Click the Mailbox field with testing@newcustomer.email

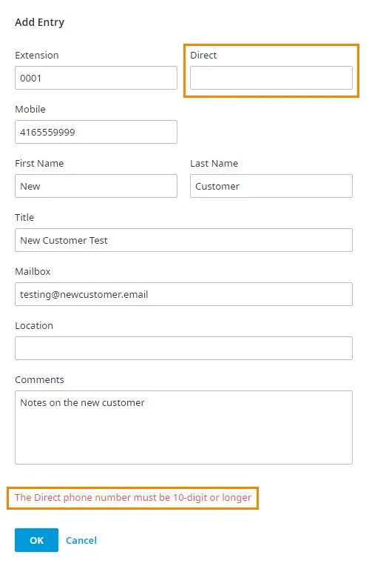(183, 294)
